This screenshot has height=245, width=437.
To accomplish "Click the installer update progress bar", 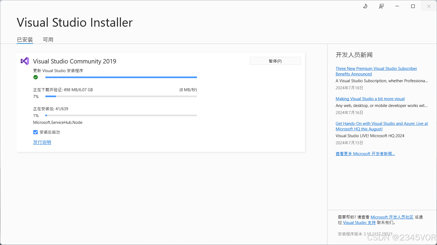I will [x=121, y=77].
